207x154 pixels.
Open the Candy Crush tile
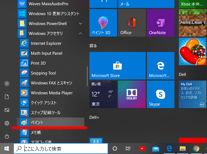coord(193,51)
